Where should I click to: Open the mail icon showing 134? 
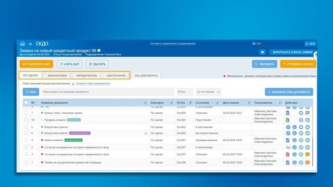pos(254,44)
